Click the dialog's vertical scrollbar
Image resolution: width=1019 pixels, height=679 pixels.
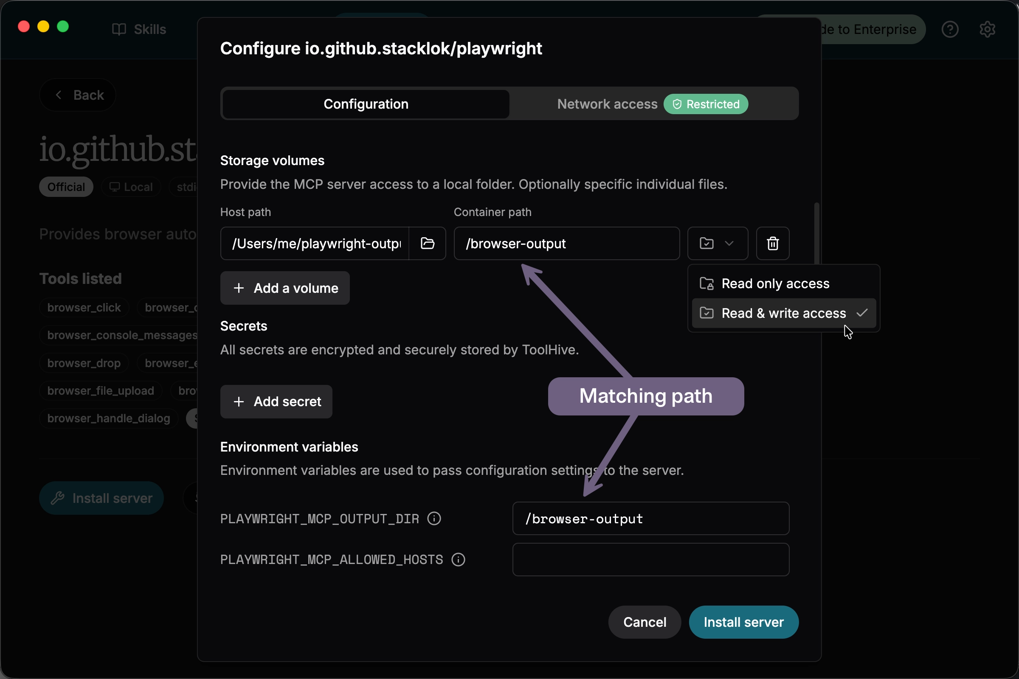pos(816,234)
